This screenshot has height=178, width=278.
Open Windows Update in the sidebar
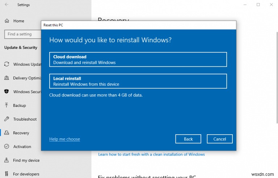pyautogui.click(x=27, y=64)
